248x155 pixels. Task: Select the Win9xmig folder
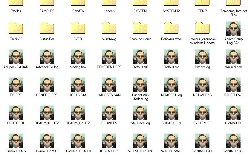click(109, 28)
